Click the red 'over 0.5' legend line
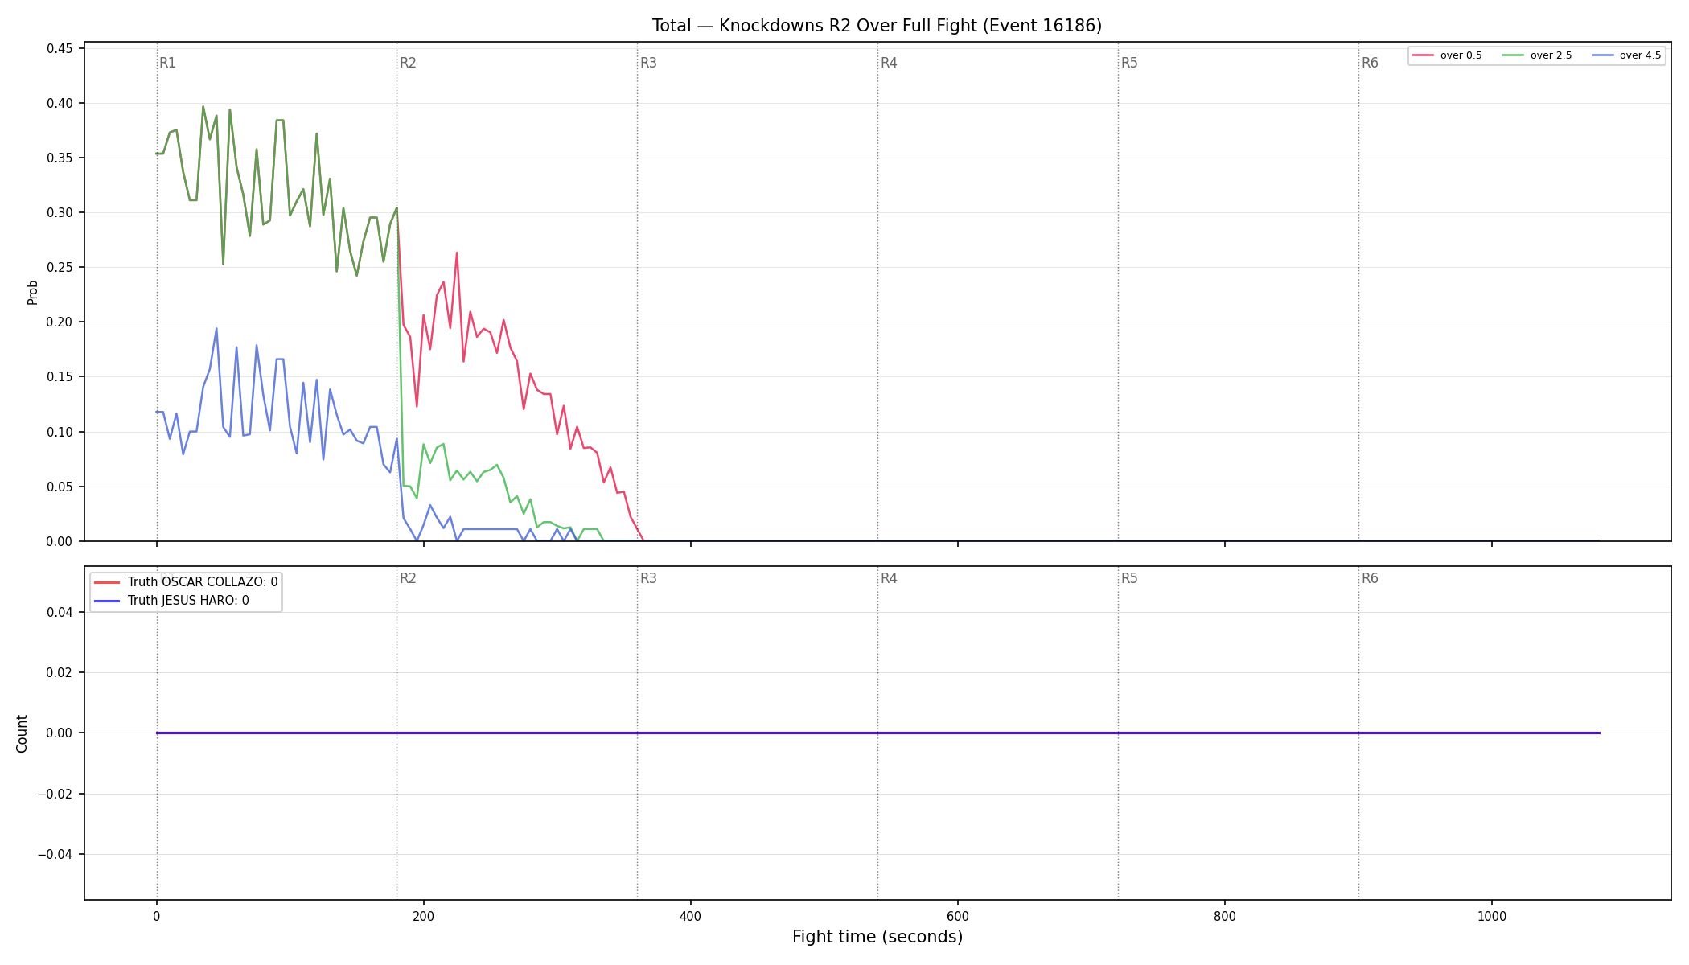This screenshot has height=965, width=1689. [x=1423, y=55]
